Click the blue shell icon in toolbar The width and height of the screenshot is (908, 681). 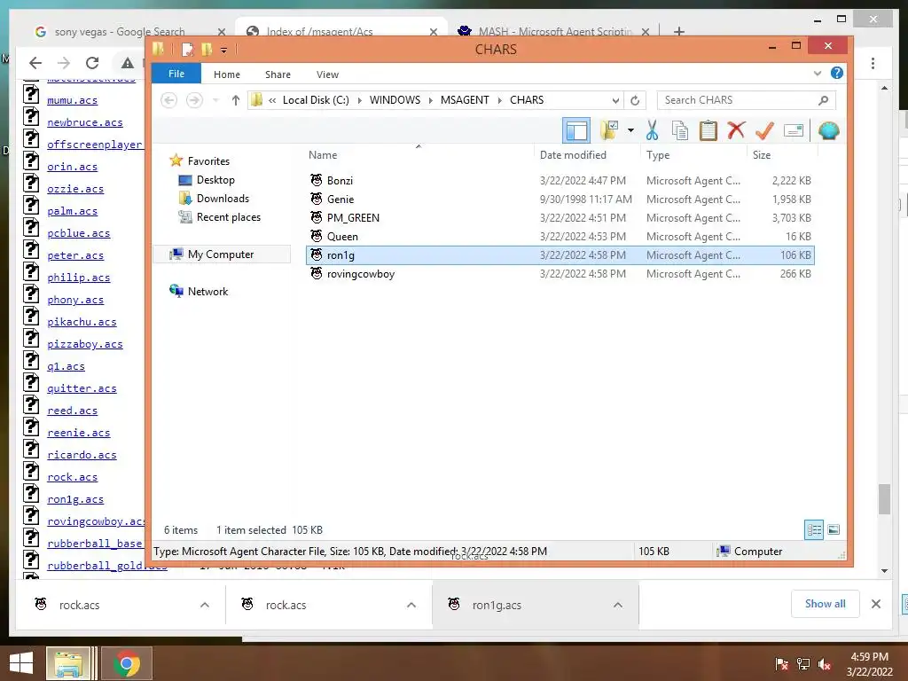click(x=829, y=131)
